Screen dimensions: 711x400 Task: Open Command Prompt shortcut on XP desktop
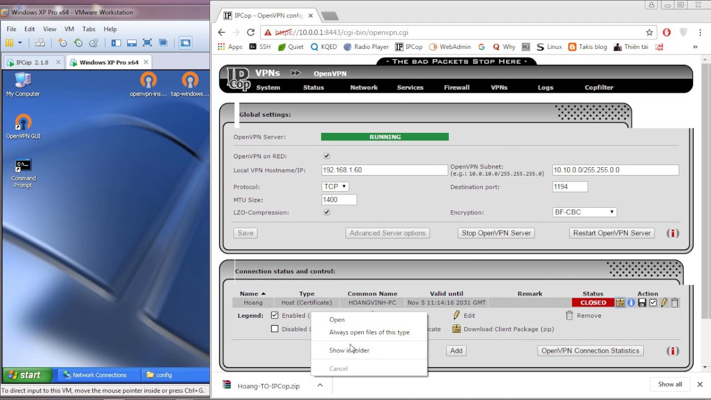click(23, 173)
